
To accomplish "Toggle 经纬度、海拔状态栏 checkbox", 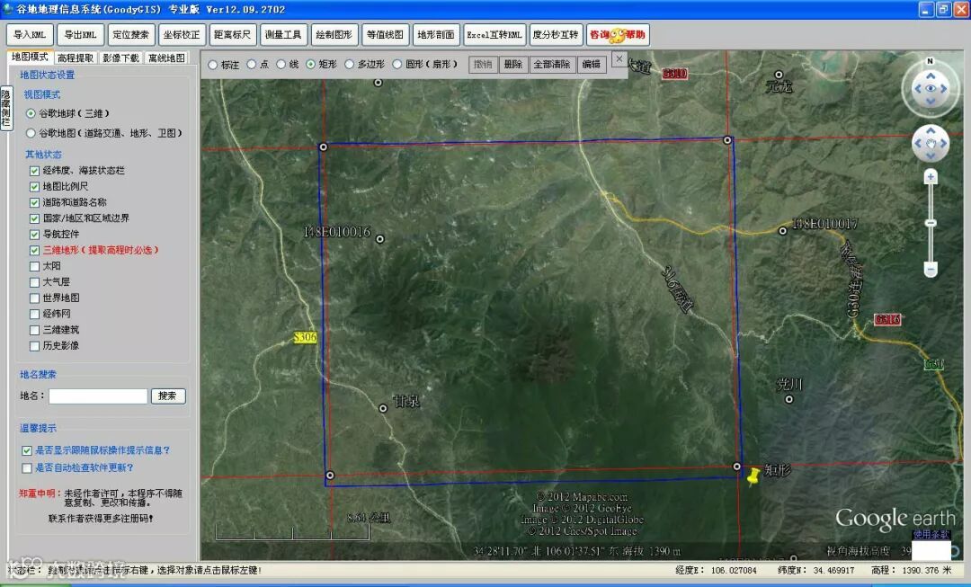I will (x=35, y=170).
